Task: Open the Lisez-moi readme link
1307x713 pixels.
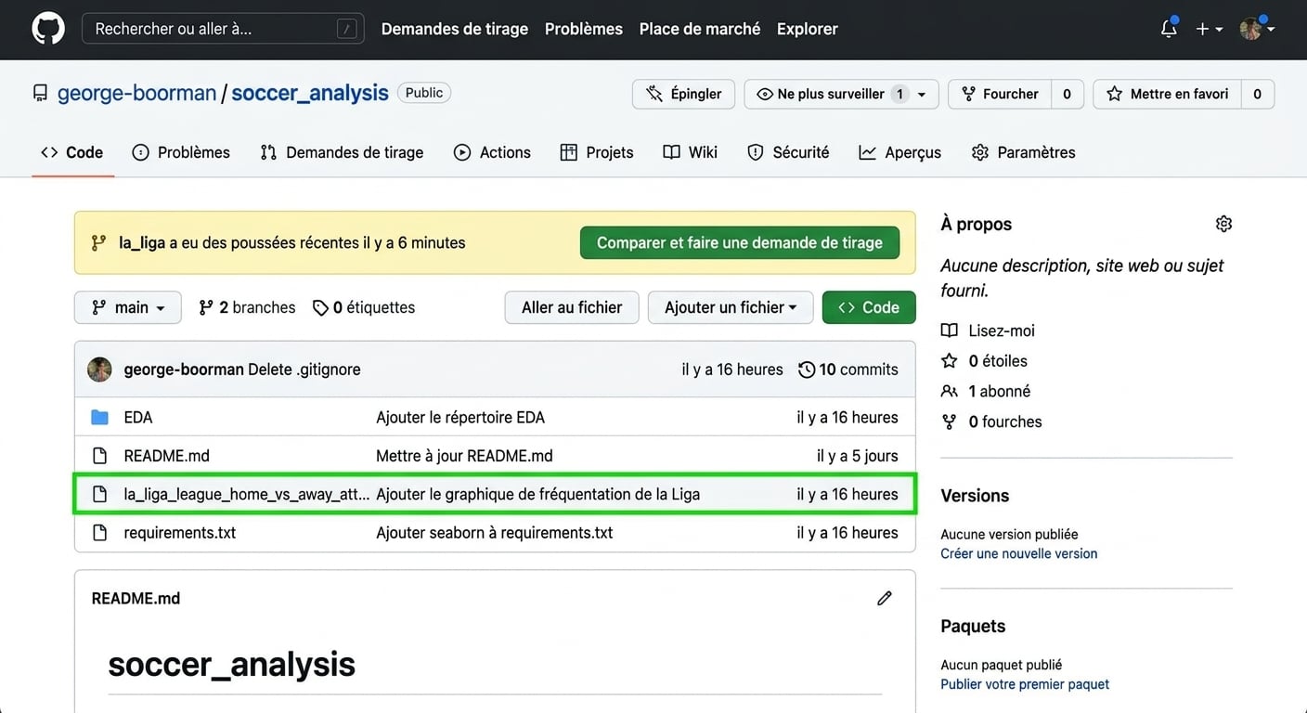Action: pyautogui.click(x=1002, y=331)
